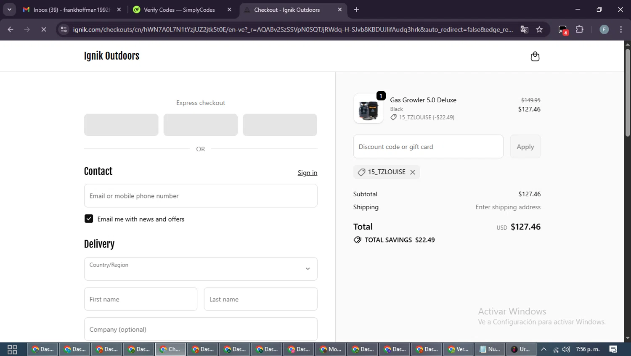Open the Nu... notepad taskbar item
631x356 pixels.
point(490,349)
